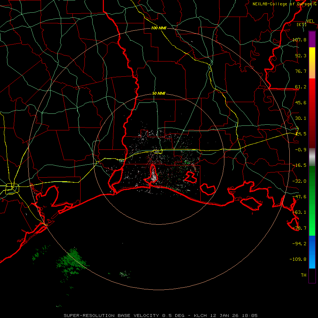The image size is (318, 318).
Task: Click the blue segment of velocity color bar
Action: coord(312,252)
